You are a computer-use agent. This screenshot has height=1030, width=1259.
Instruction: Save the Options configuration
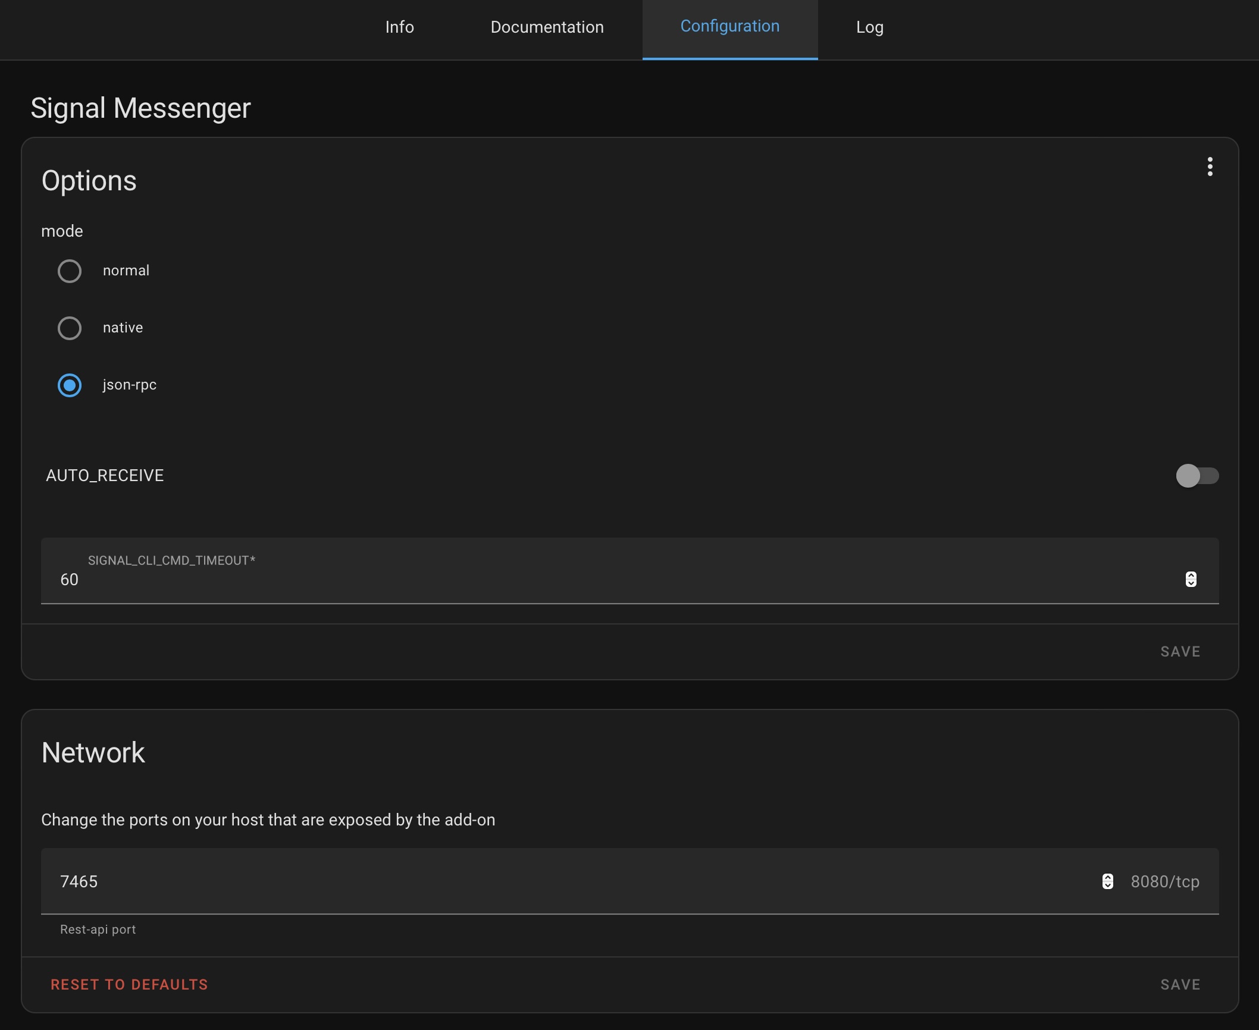pyautogui.click(x=1180, y=651)
